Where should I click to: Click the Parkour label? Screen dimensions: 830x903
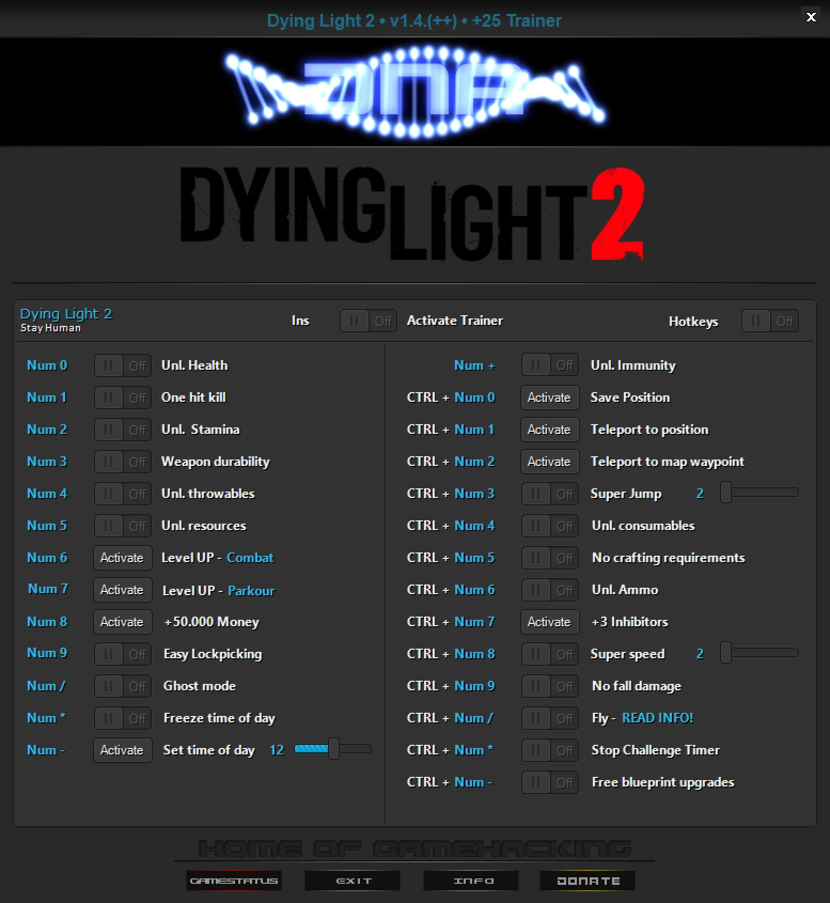(251, 590)
